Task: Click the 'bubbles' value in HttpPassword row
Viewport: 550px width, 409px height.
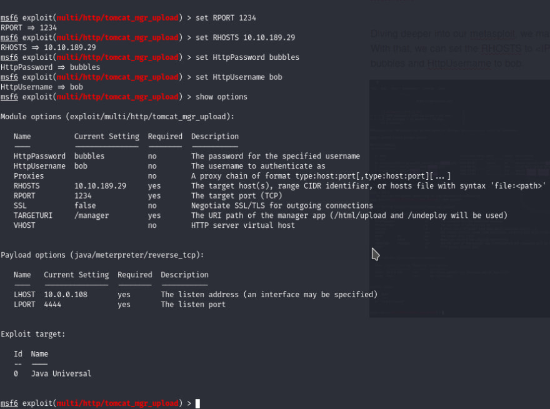Action: point(89,156)
